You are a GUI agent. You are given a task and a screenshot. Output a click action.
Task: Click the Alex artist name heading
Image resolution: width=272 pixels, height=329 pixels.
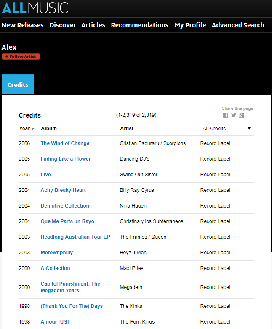pos(9,47)
